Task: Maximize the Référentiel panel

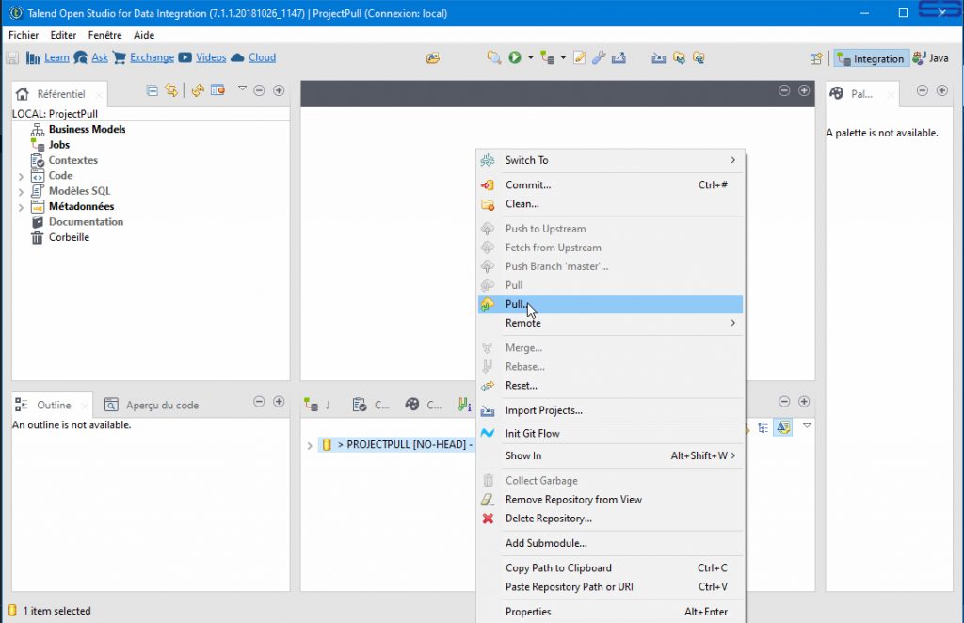Action: (279, 90)
